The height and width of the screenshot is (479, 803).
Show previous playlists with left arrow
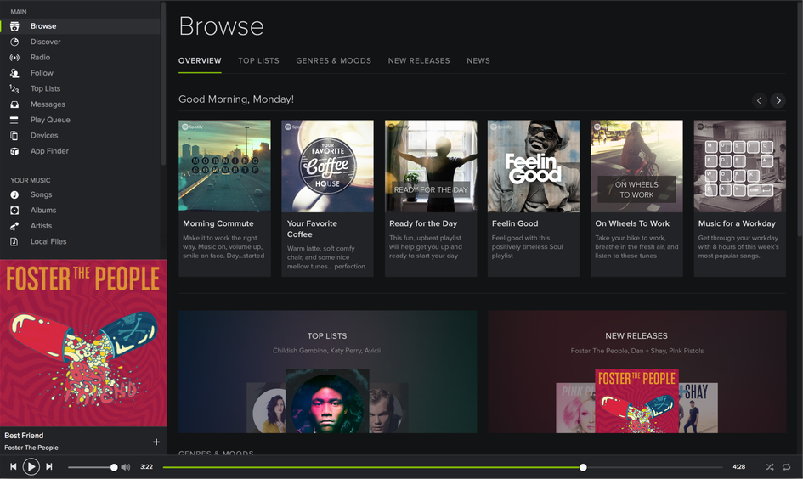[760, 100]
